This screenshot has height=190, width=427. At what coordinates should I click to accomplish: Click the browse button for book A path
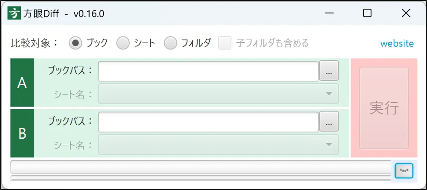329,71
